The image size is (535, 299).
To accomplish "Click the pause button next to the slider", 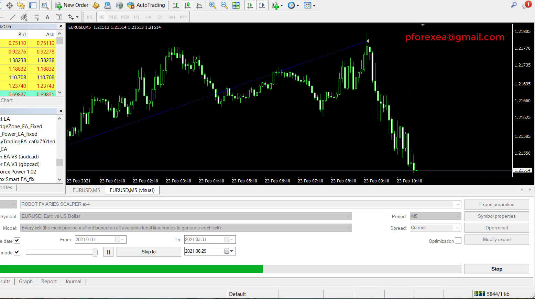I will point(108,252).
